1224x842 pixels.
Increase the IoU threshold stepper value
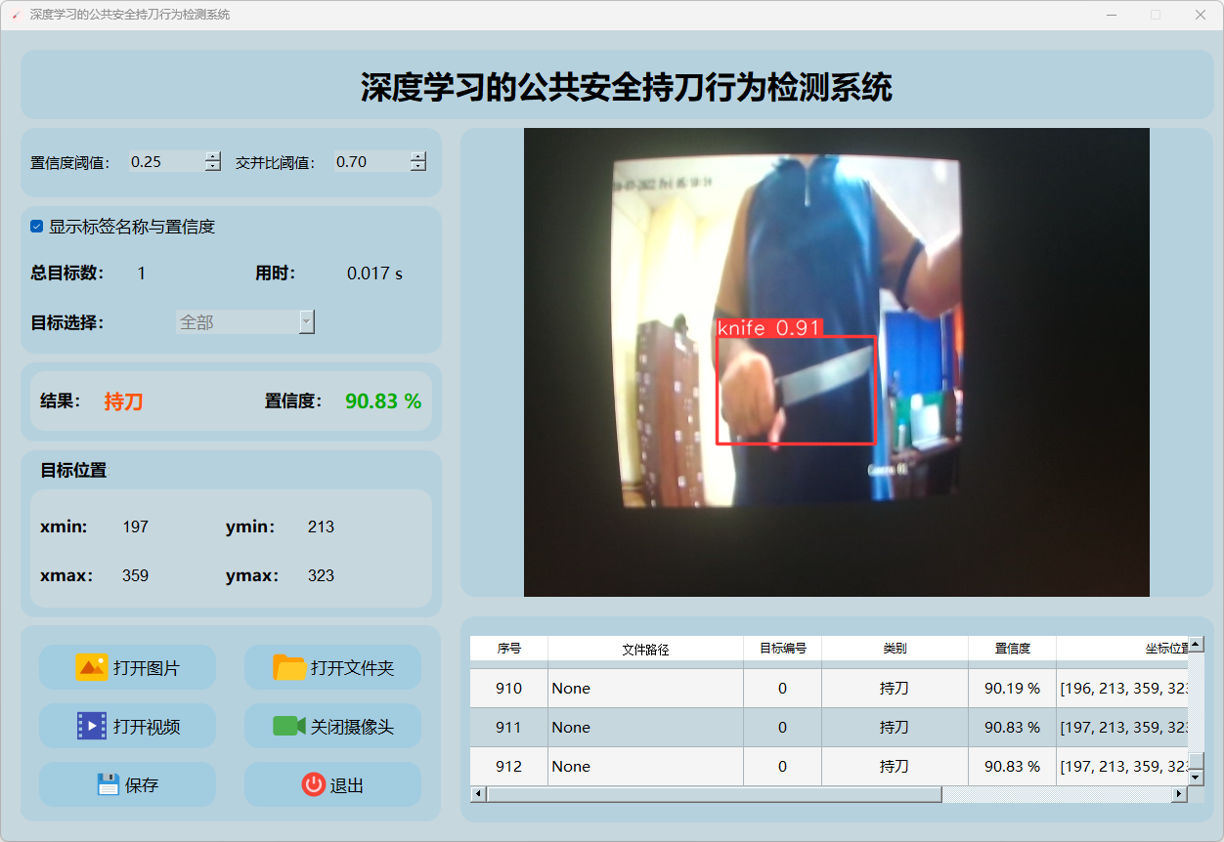tap(418, 156)
